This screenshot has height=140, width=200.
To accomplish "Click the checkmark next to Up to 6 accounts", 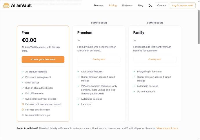I will click(x=134, y=91).
